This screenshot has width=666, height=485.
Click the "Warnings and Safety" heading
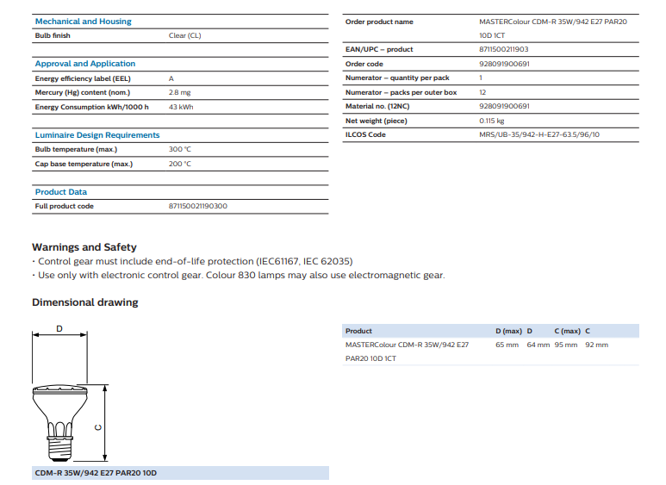pyautogui.click(x=84, y=247)
